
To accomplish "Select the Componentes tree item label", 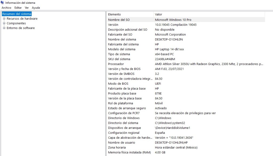I will pos(16,23).
